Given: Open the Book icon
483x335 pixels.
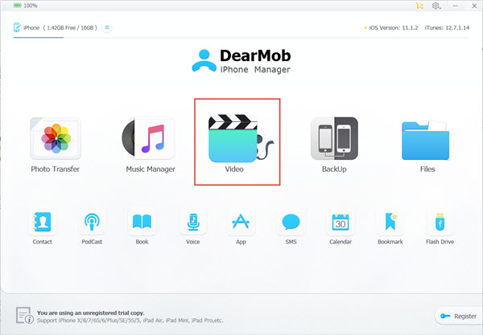Looking at the screenshot, I should (142, 222).
